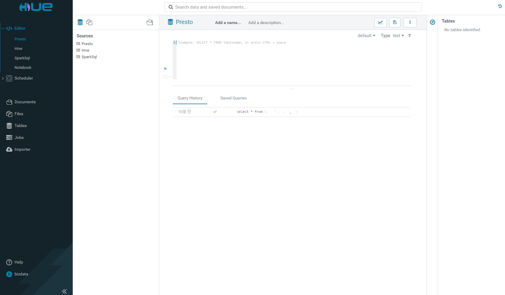505x295 pixels.
Task: Run query with play button
Action: coord(166,69)
